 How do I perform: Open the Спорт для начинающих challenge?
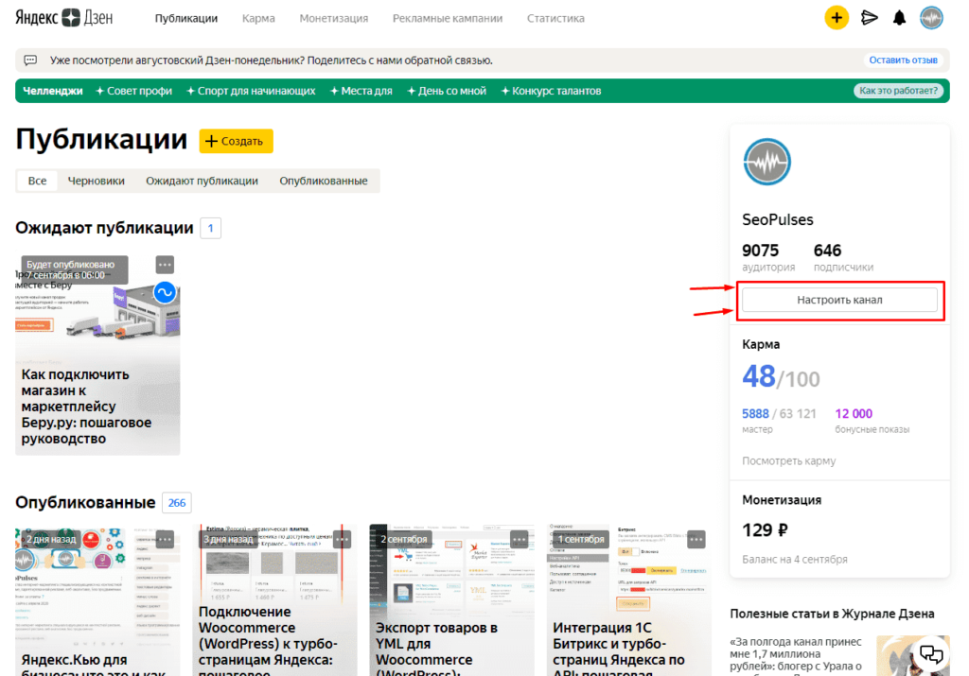click(251, 91)
